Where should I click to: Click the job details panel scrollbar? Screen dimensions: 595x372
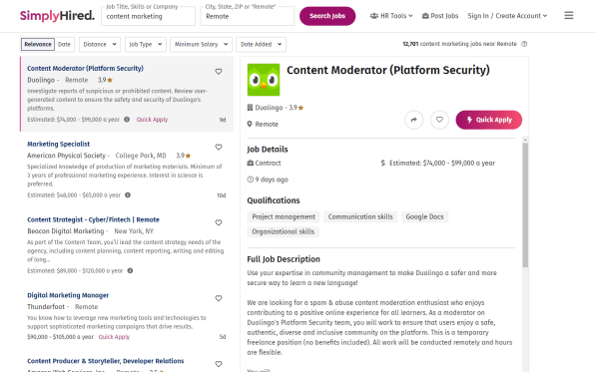(525, 204)
